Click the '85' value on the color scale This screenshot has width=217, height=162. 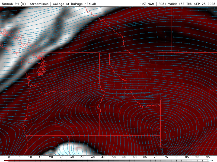[187, 157]
